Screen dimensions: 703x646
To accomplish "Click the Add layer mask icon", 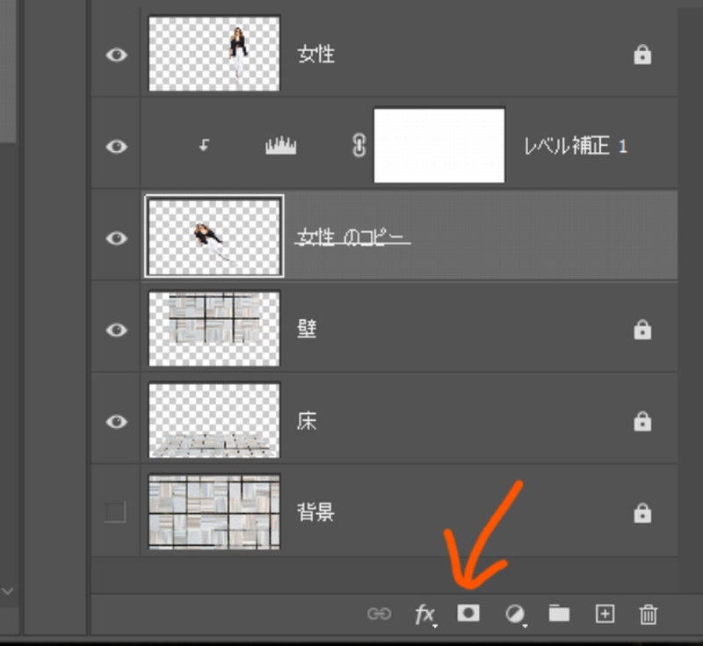I will [x=468, y=613].
